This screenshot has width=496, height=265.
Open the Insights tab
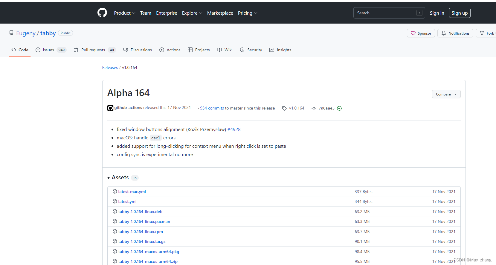point(280,50)
